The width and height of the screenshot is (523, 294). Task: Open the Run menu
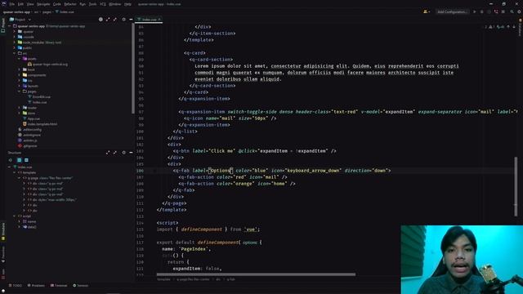[83, 4]
